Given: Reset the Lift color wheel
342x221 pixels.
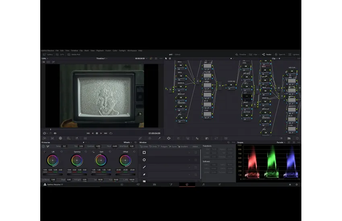Looking at the screenshot, I should point(62,152).
